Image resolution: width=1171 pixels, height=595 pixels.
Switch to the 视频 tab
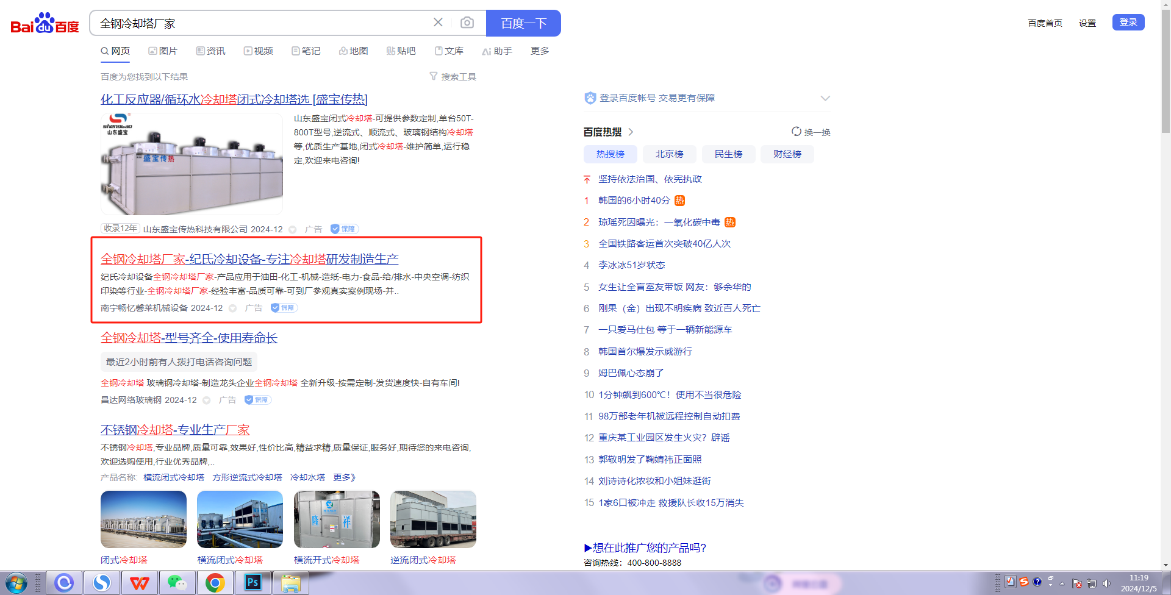[x=259, y=51]
